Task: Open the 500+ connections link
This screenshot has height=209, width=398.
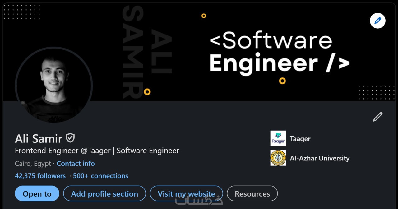Action: click(x=100, y=176)
